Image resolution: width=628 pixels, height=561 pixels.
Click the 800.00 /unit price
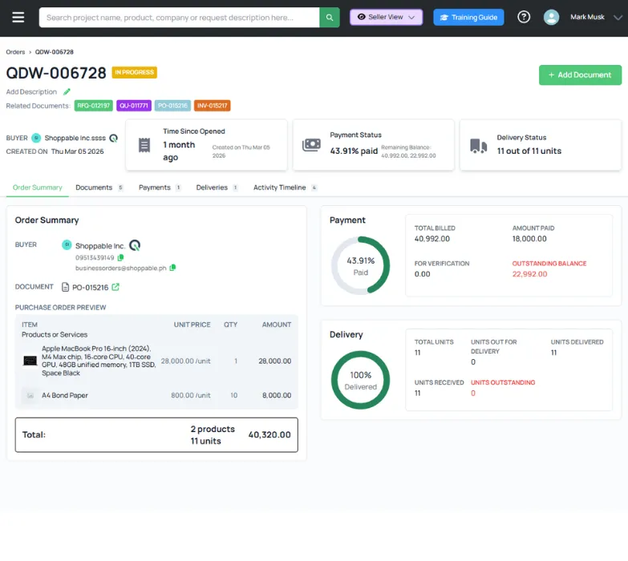click(191, 395)
